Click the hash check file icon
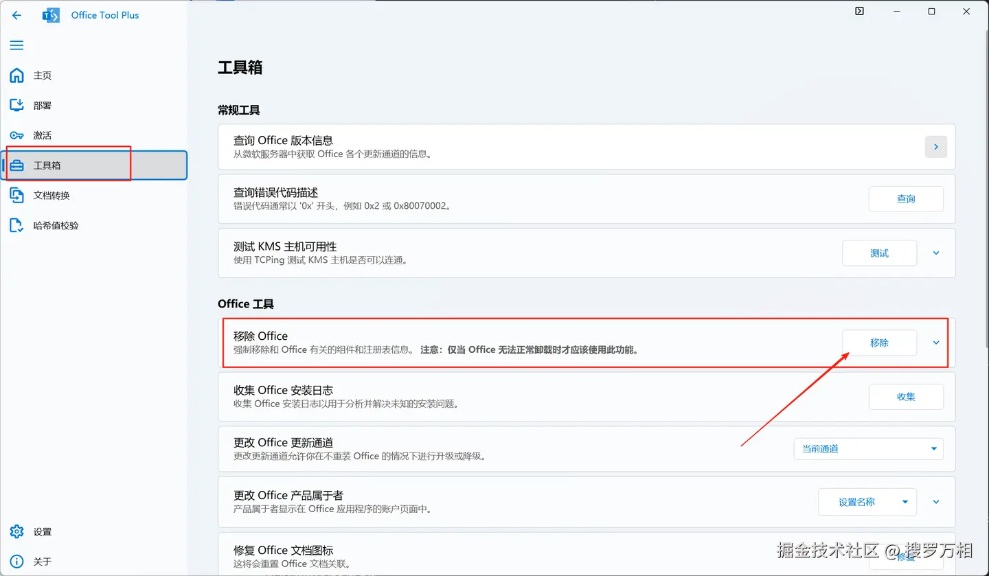The image size is (989, 576). [17, 225]
